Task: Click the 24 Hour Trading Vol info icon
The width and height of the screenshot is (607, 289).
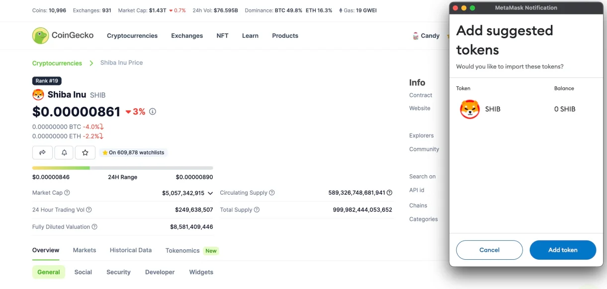Action: [x=89, y=210]
